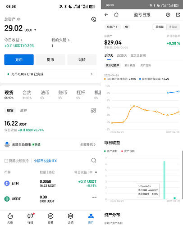Open 全部开启 arrow link
Image resolution: width=183 pixels, height=225 pixels.
88,144
